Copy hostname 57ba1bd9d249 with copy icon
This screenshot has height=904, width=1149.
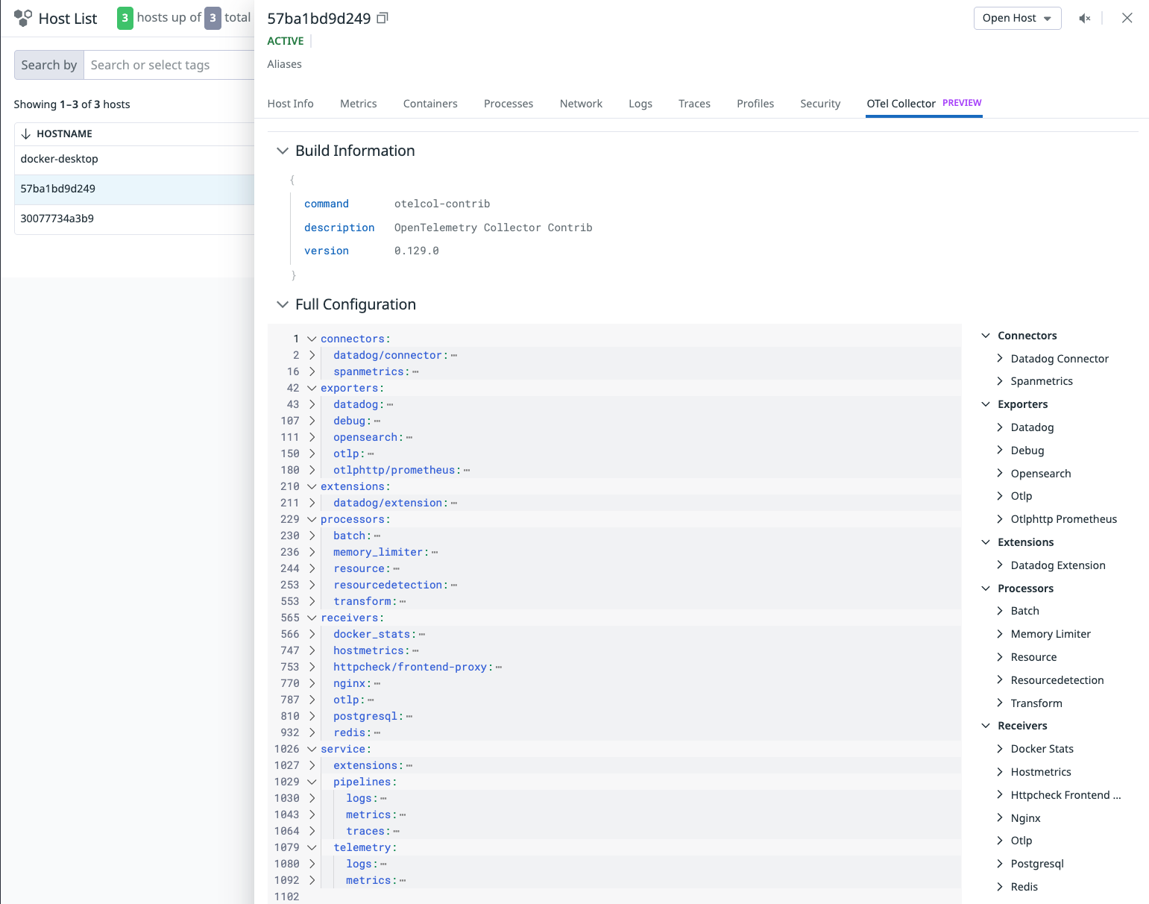(383, 18)
